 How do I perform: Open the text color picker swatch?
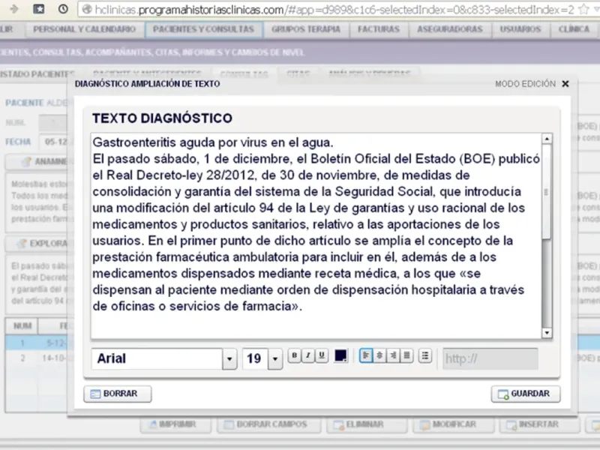340,355
